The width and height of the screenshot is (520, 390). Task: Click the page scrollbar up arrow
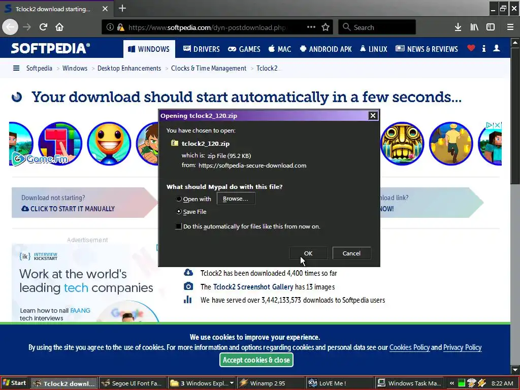515,43
